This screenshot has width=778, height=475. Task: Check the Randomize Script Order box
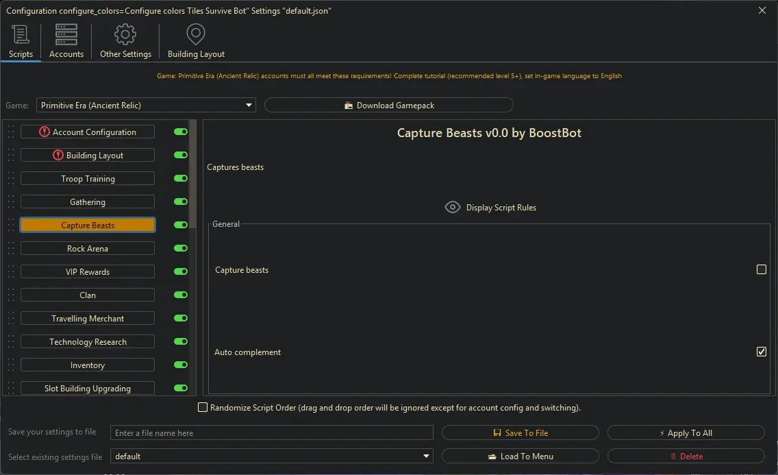point(203,407)
